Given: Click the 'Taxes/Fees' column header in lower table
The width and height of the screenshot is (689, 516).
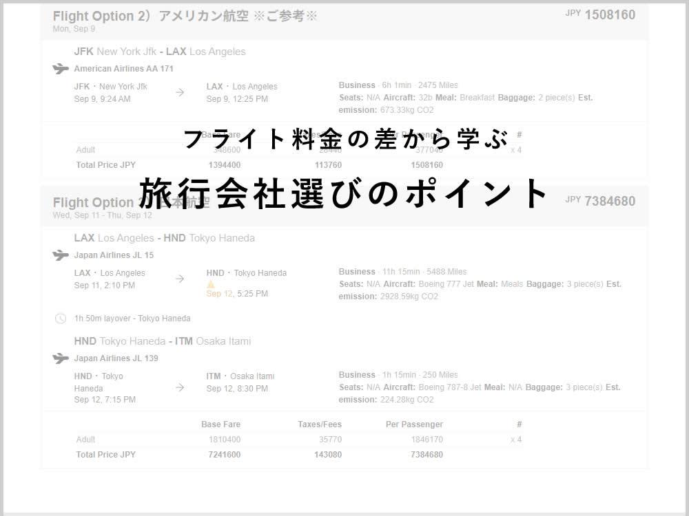Looking at the screenshot, I should 320,424.
